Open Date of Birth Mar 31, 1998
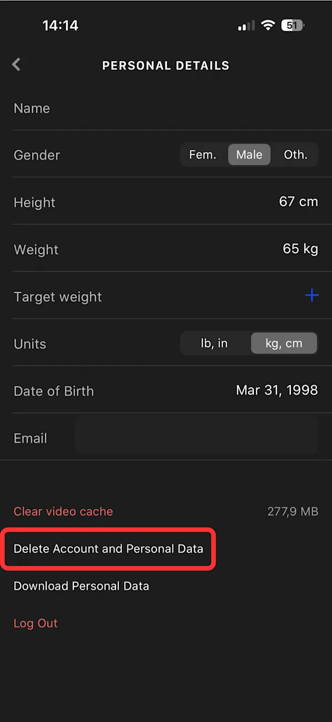This screenshot has height=722, width=332. pyautogui.click(x=277, y=390)
